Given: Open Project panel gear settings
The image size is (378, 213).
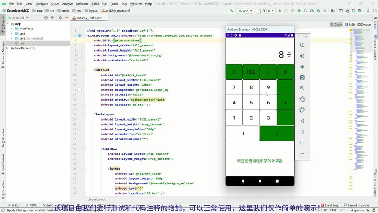Looking at the screenshot, I should tap(60, 17).
